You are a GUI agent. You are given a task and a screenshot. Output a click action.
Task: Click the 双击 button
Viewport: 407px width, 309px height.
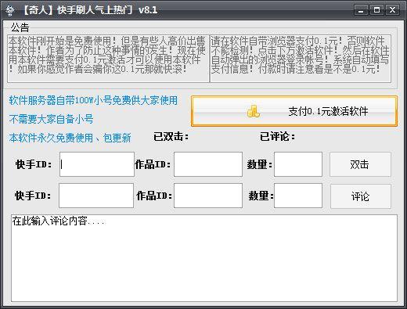360,164
